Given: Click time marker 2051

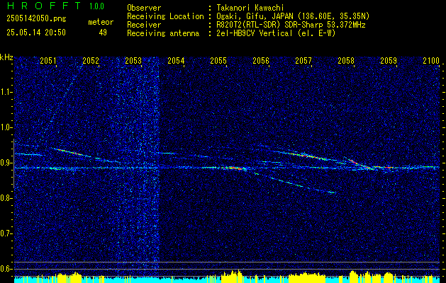Looking at the screenshot, I should tap(48, 61).
